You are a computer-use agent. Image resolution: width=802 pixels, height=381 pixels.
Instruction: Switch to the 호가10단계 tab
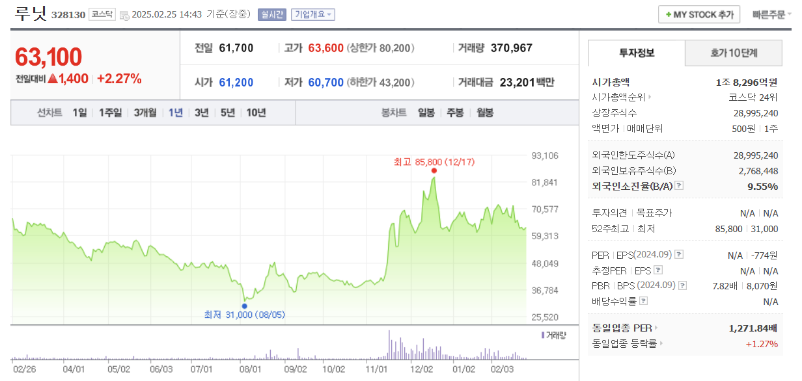click(x=734, y=53)
